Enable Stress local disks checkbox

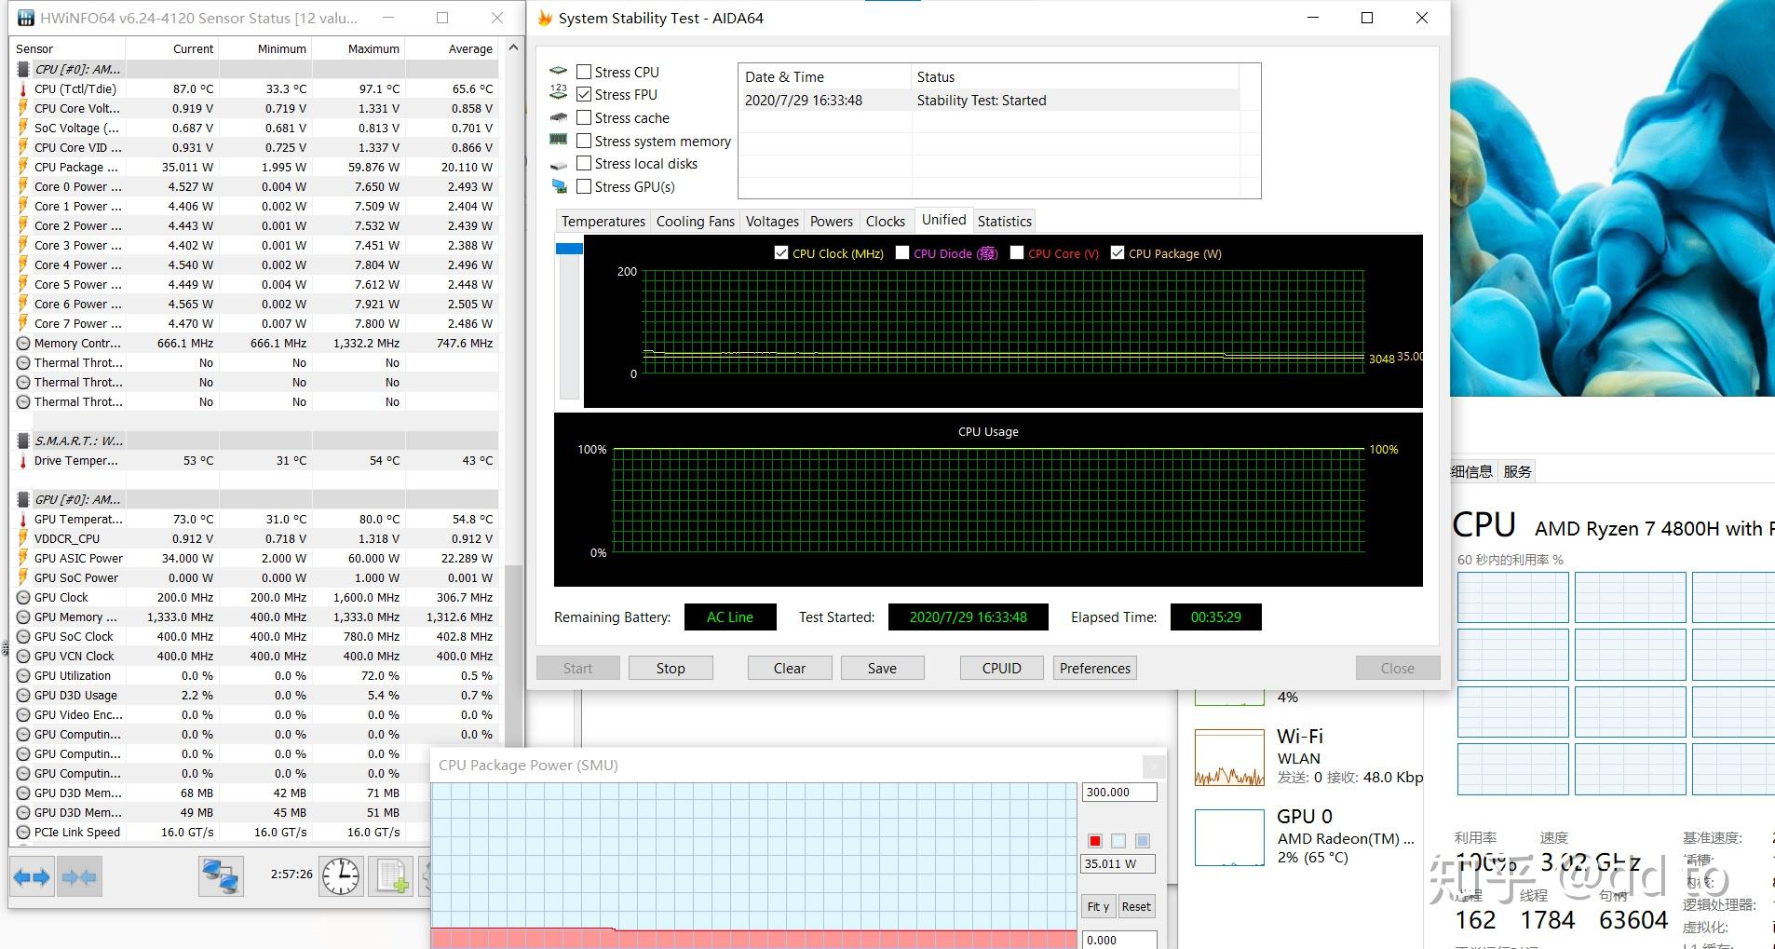coord(584,163)
